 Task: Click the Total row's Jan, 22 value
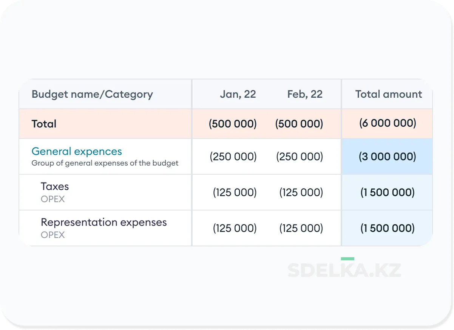click(233, 124)
